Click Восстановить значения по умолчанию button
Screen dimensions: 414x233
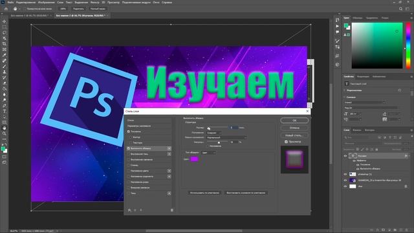point(246,193)
